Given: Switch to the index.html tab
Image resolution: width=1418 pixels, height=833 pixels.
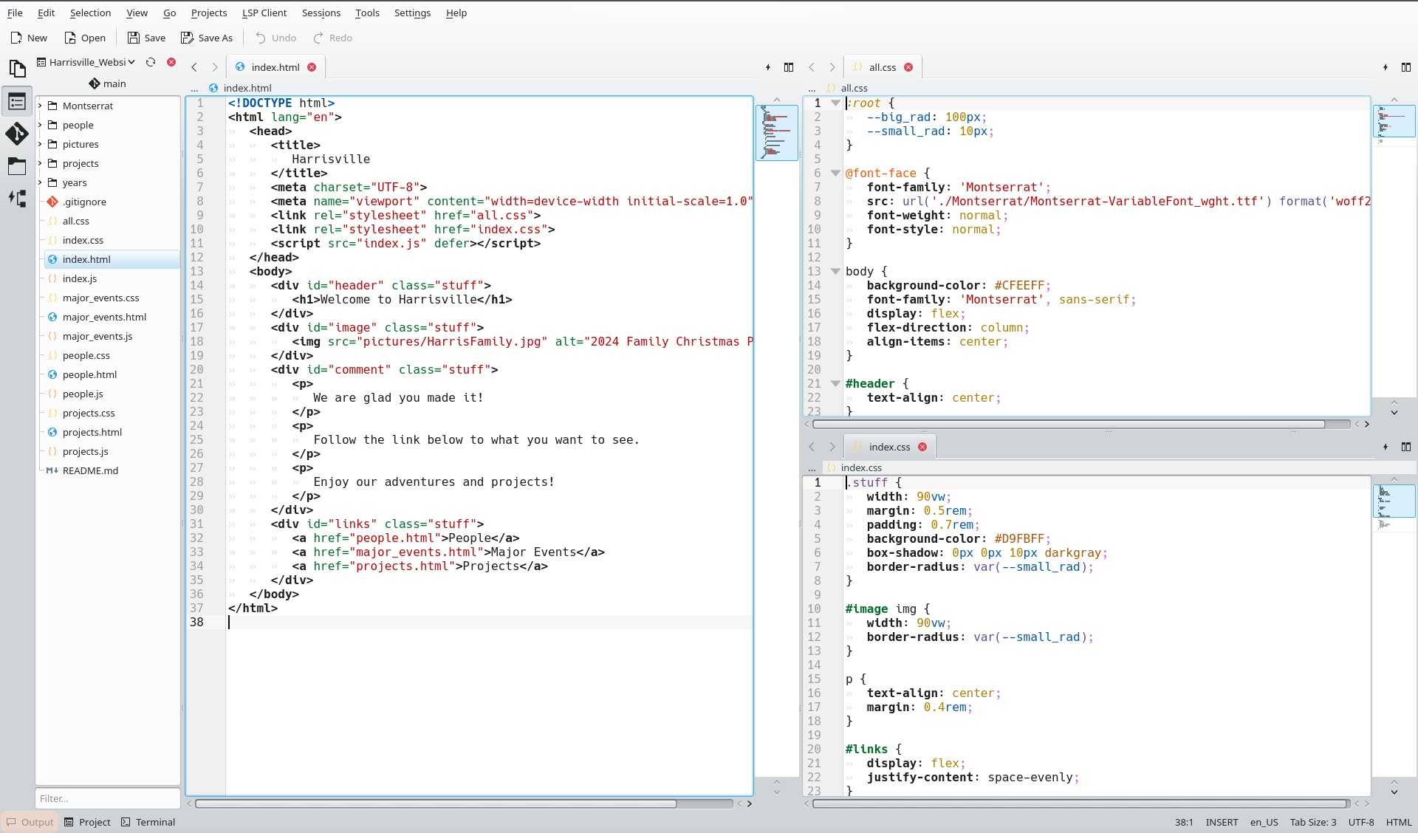Looking at the screenshot, I should coord(275,67).
